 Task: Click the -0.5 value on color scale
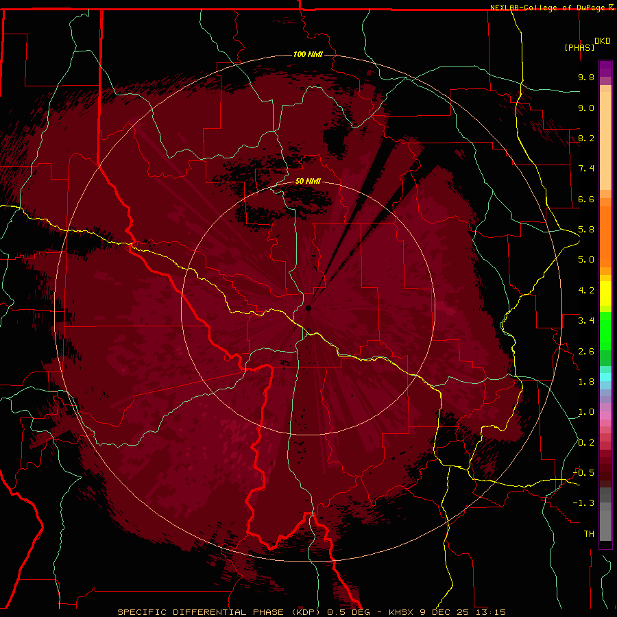tap(583, 473)
